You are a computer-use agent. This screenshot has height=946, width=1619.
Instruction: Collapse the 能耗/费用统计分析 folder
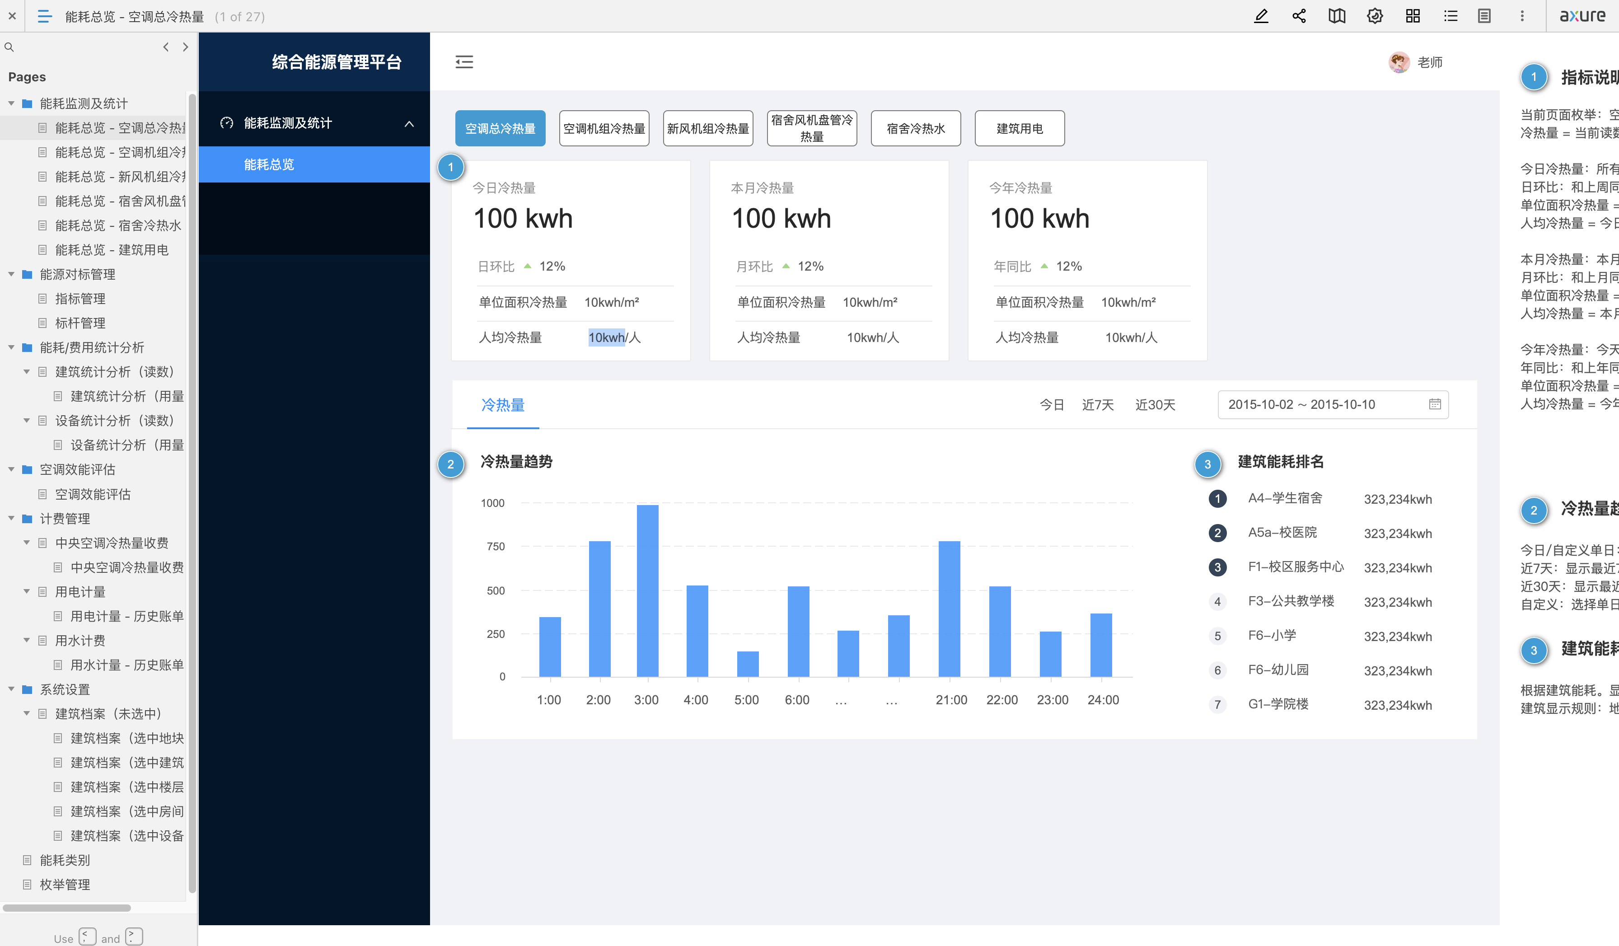tap(11, 348)
